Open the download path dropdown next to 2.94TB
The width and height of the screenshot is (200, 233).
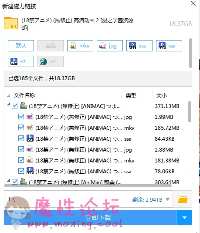click(168, 199)
